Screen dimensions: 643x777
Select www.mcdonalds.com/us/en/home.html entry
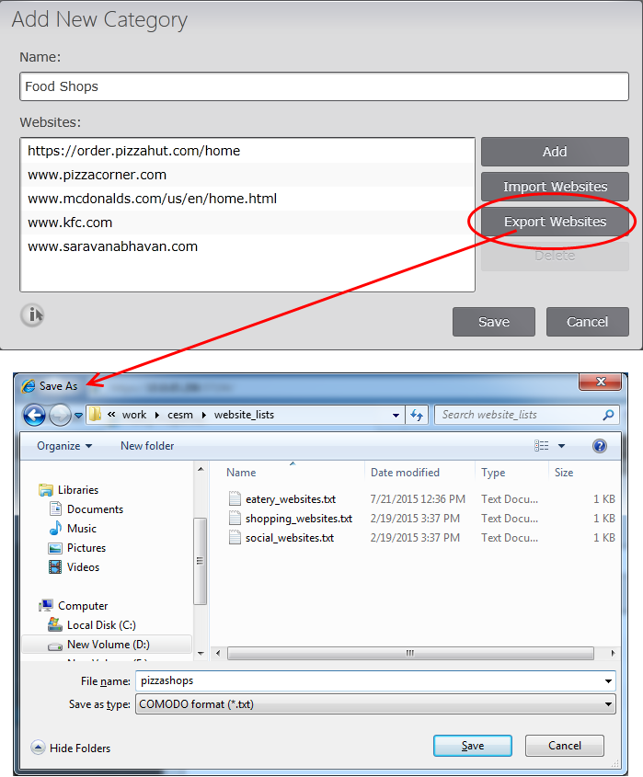pyautogui.click(x=247, y=199)
